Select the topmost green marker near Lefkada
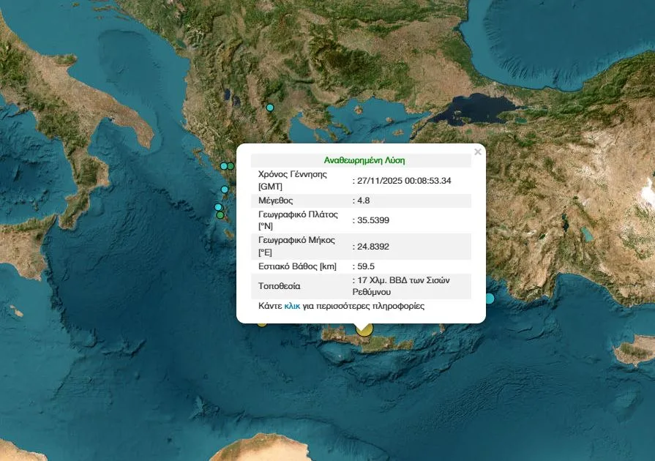The height and width of the screenshot is (461, 655). tap(230, 166)
